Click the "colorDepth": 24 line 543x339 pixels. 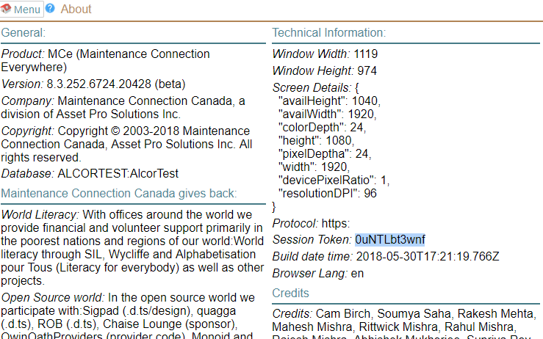[x=322, y=127]
